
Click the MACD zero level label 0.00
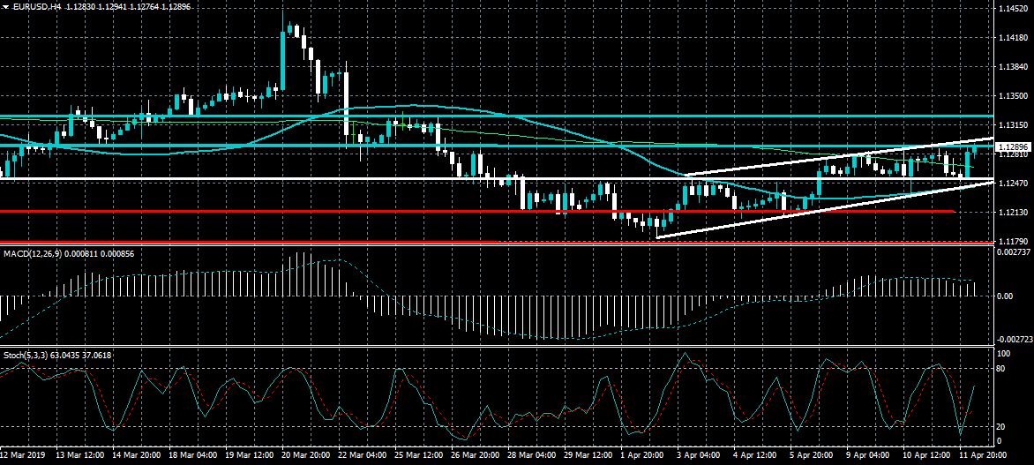1005,296
